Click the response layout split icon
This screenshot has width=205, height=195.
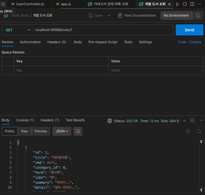[x=192, y=120]
